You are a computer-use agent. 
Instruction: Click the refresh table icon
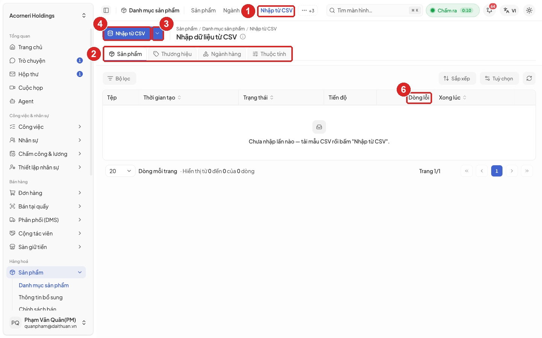[529, 78]
